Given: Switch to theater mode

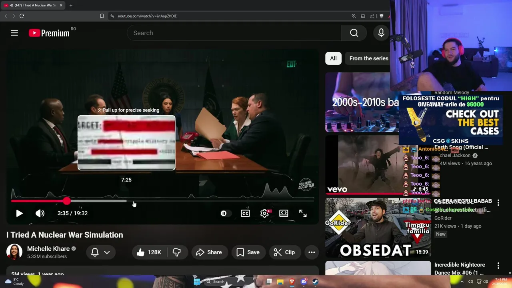Looking at the screenshot, I should point(284,213).
